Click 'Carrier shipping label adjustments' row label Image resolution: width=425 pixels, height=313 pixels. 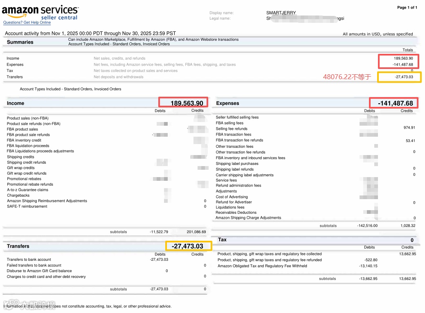point(245,175)
